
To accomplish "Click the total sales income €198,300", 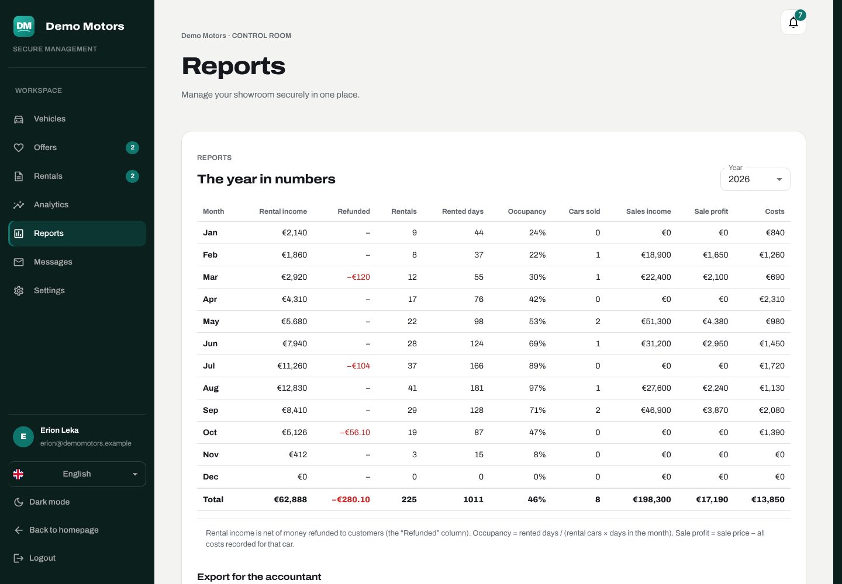I will click(x=652, y=500).
